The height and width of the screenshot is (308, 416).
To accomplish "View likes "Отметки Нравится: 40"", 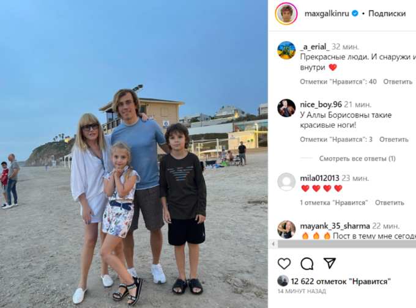I will click(338, 82).
